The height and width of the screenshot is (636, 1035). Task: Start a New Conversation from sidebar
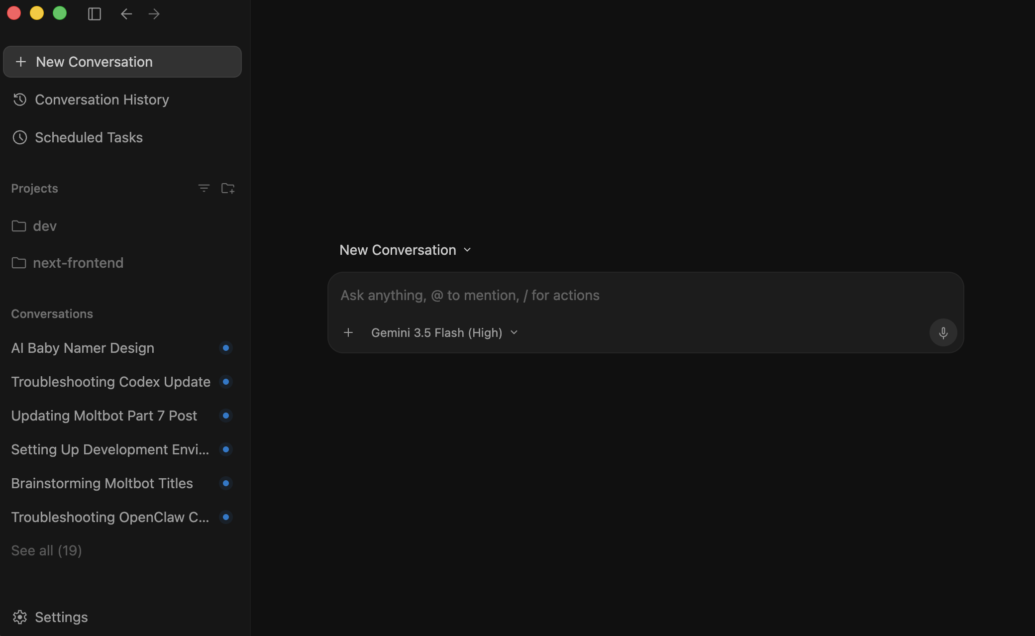(122, 62)
